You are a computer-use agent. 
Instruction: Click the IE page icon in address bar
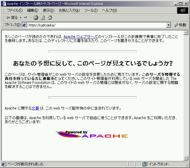point(25,25)
